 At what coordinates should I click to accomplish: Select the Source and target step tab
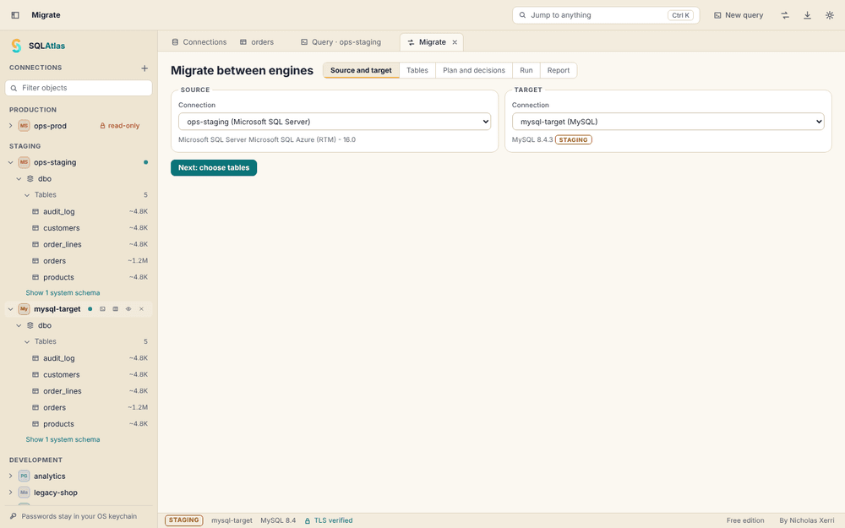(361, 70)
